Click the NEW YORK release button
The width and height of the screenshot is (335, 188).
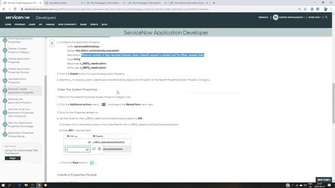323,180
